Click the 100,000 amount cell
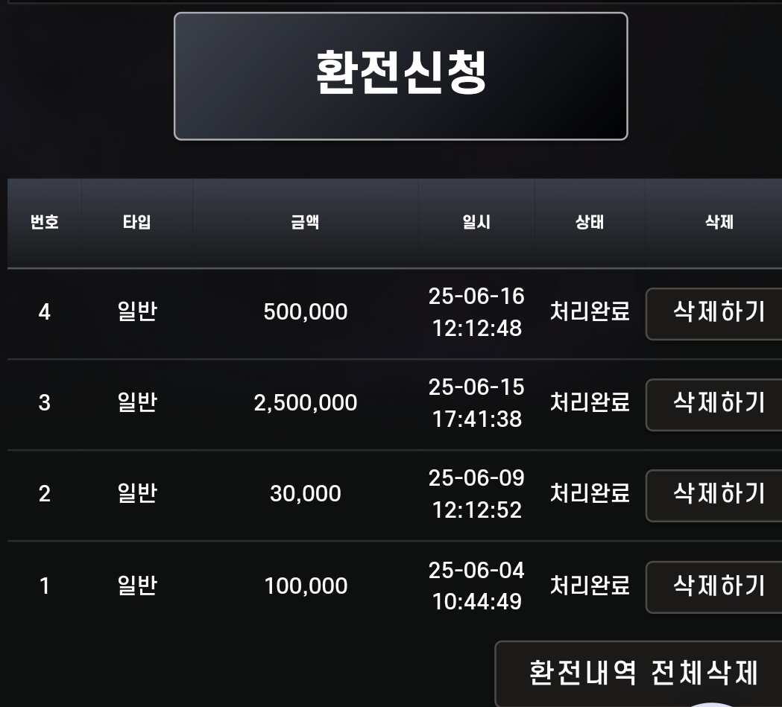Viewport: 782px width, 707px height. (305, 586)
